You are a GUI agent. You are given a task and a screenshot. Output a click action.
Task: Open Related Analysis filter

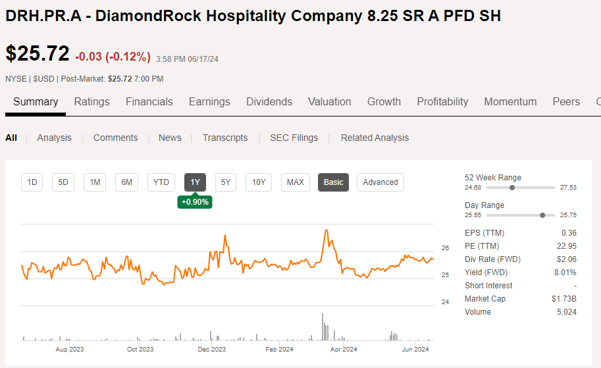[x=375, y=138]
